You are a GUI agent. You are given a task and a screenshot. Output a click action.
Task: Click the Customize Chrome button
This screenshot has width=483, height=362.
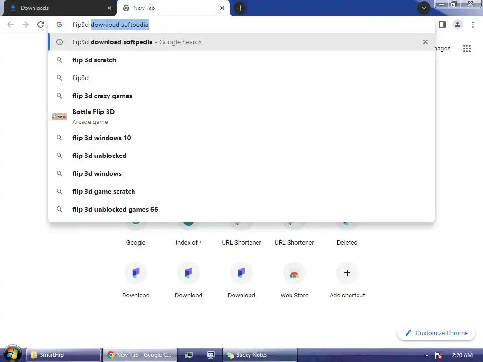(x=436, y=333)
